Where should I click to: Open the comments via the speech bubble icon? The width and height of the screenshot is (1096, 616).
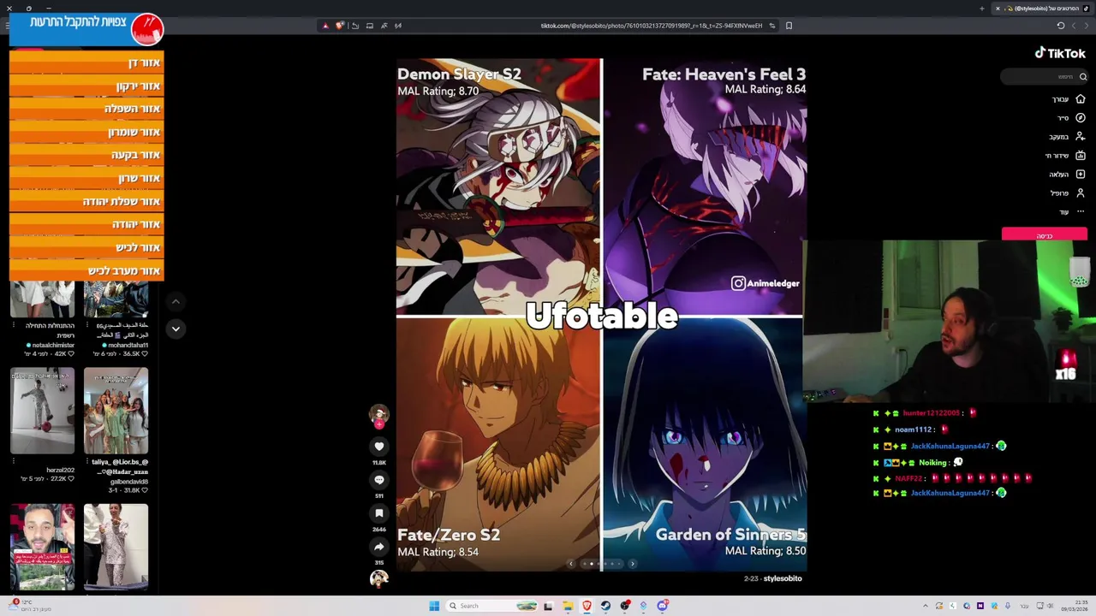[379, 480]
